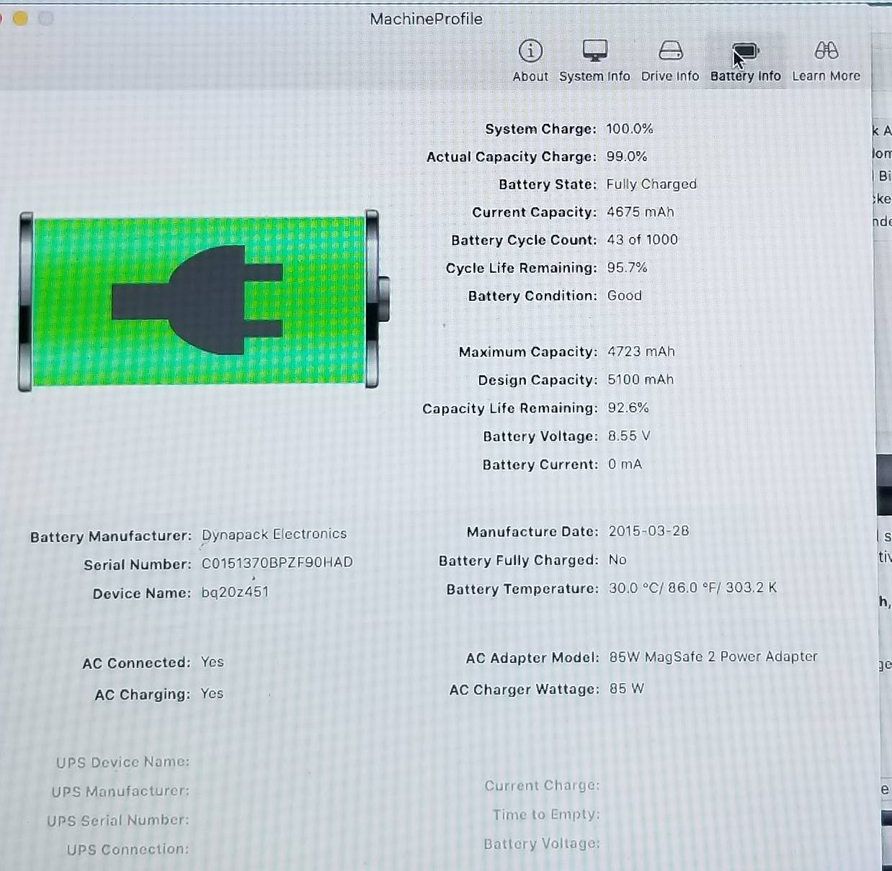Click the Learn More binoculars icon

point(826,51)
